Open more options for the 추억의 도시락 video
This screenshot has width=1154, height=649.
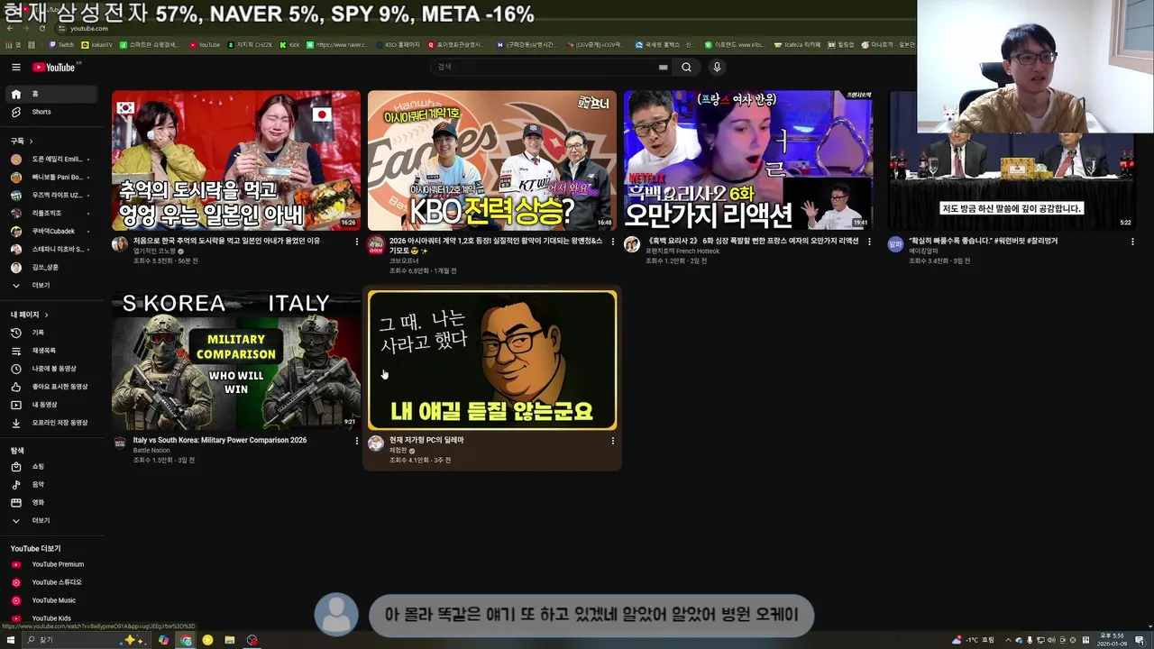[x=357, y=242]
